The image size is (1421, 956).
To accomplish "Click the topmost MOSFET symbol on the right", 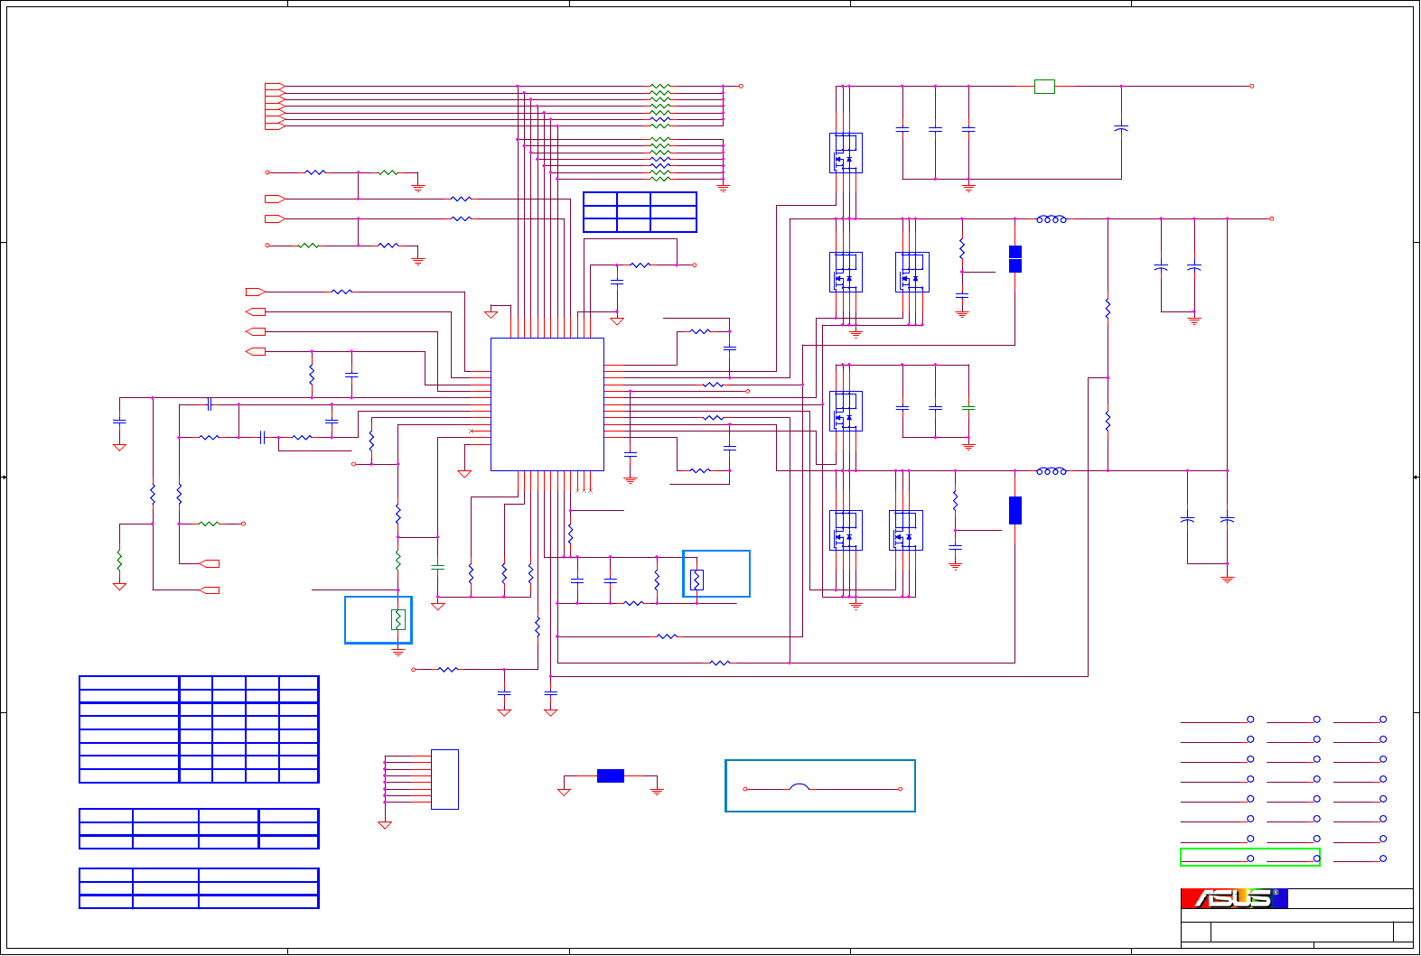I will click(x=846, y=153).
